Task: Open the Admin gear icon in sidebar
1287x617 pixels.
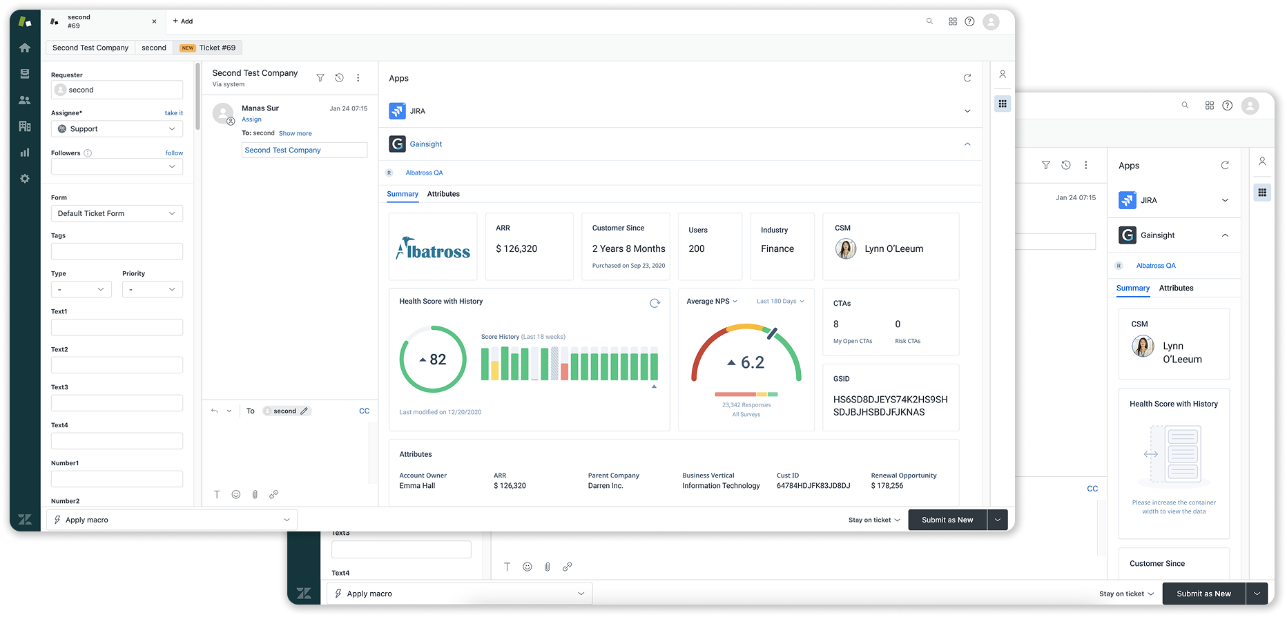Action: tap(25, 179)
